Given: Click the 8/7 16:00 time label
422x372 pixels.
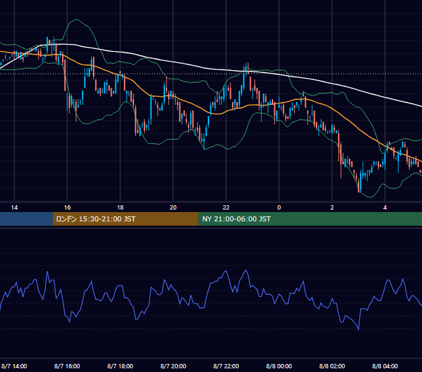Looking at the screenshot, I should click(x=67, y=366).
